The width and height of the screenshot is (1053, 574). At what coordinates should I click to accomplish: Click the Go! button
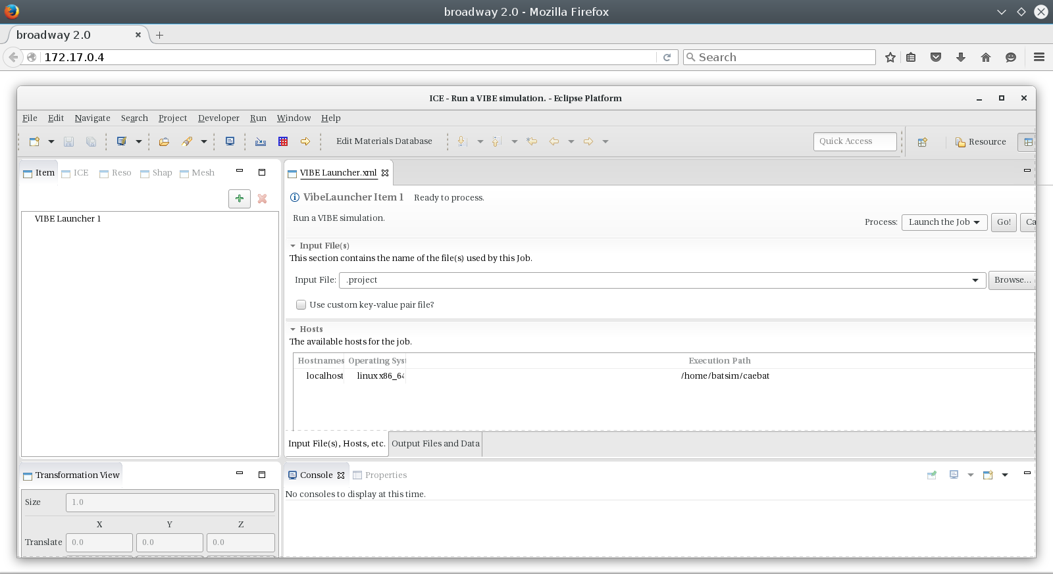[x=1004, y=222]
